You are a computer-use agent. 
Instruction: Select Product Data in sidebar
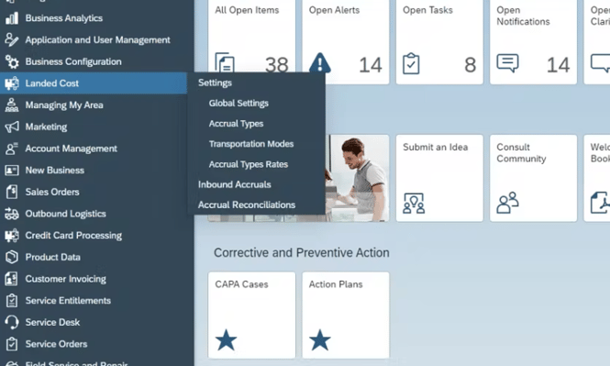[x=53, y=257]
